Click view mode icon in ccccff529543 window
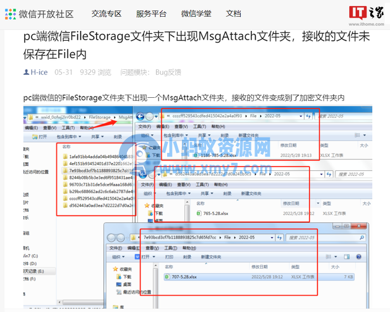Screen dimensions: 390x312 (x=357, y=135)
